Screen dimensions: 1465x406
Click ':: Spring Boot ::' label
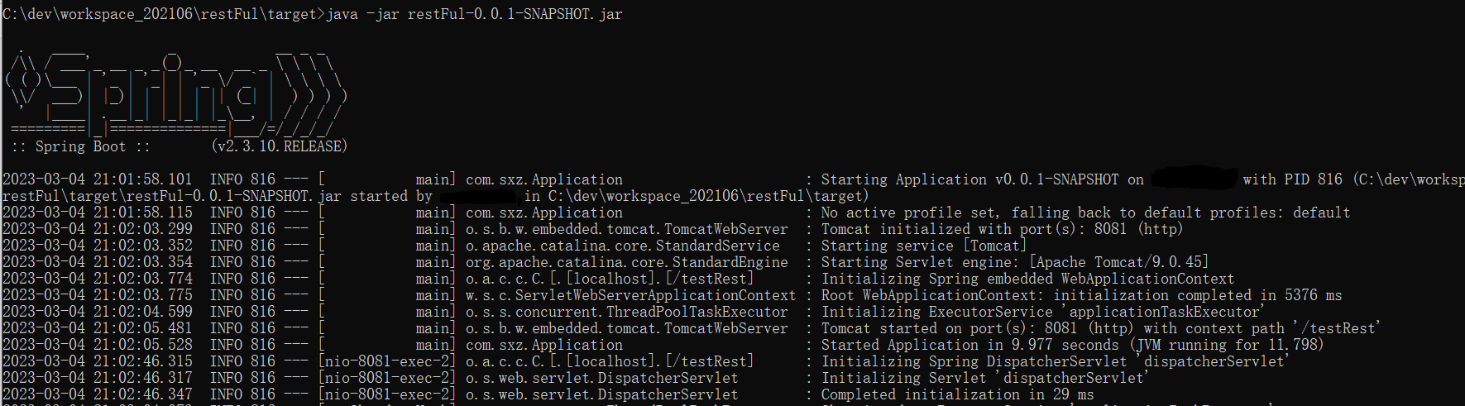point(81,146)
